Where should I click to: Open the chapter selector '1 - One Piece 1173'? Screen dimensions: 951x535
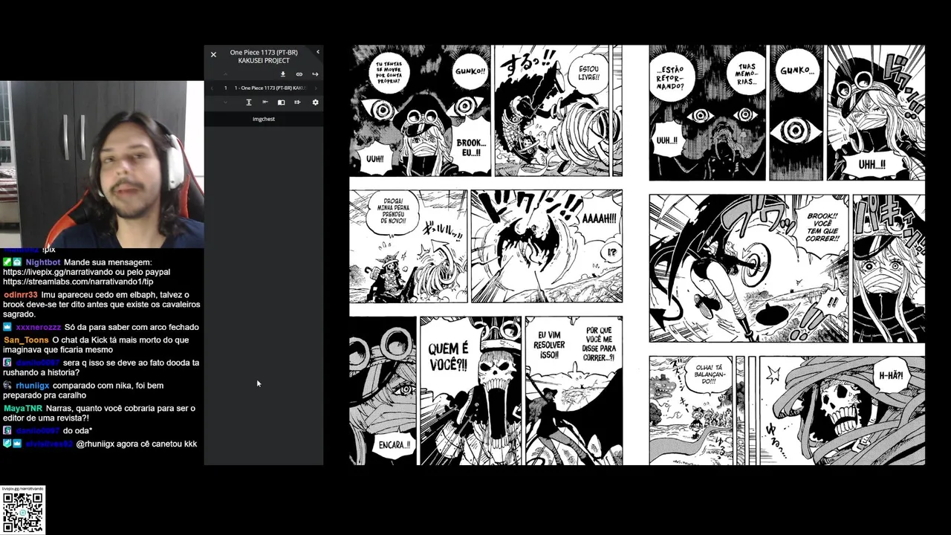click(x=270, y=88)
